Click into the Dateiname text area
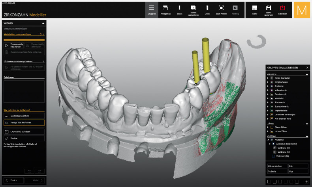 tap(24, 91)
